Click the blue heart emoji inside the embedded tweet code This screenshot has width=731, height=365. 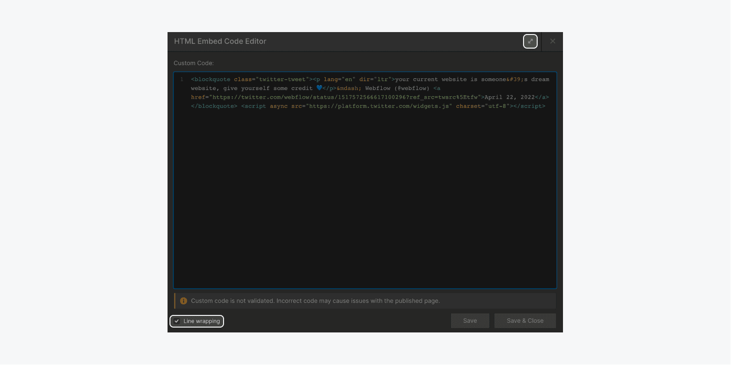coord(319,88)
